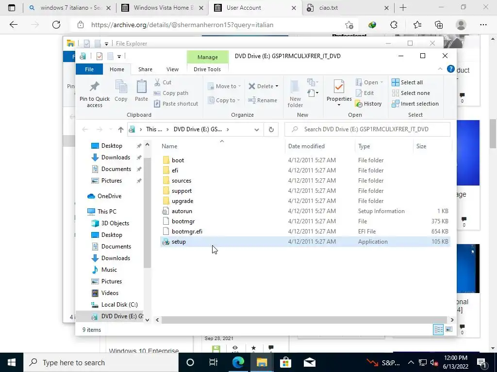Viewport: 497px width, 372px height.
Task: Open the Customize Quick Access Toolbar dropdown
Action: [x=119, y=56]
